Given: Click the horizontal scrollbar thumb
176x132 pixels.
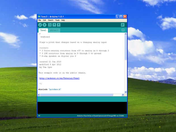Looking at the screenshot, I should pos(77,95).
